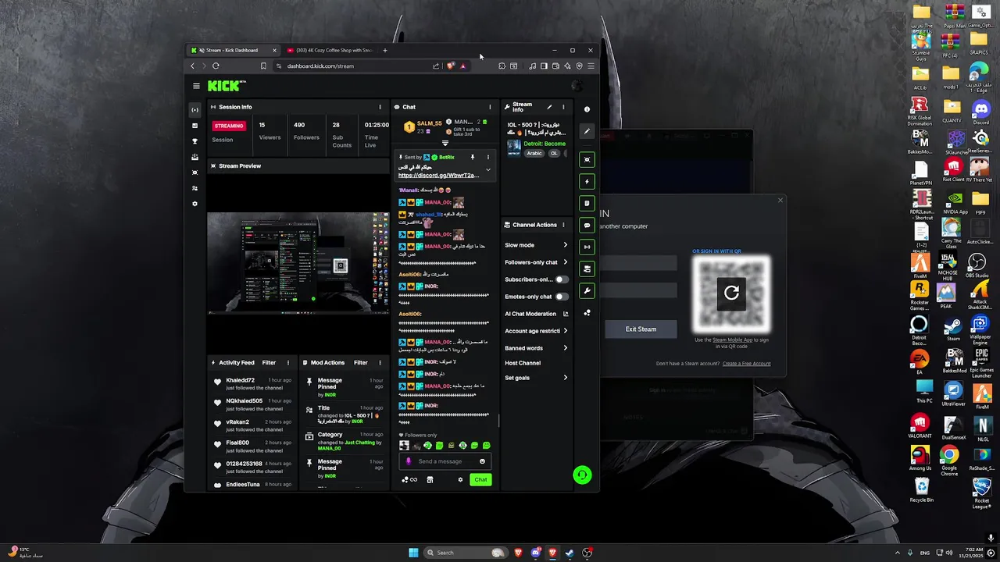This screenshot has height=562, width=1000.
Task: Click Host Channel action
Action: 523,363
